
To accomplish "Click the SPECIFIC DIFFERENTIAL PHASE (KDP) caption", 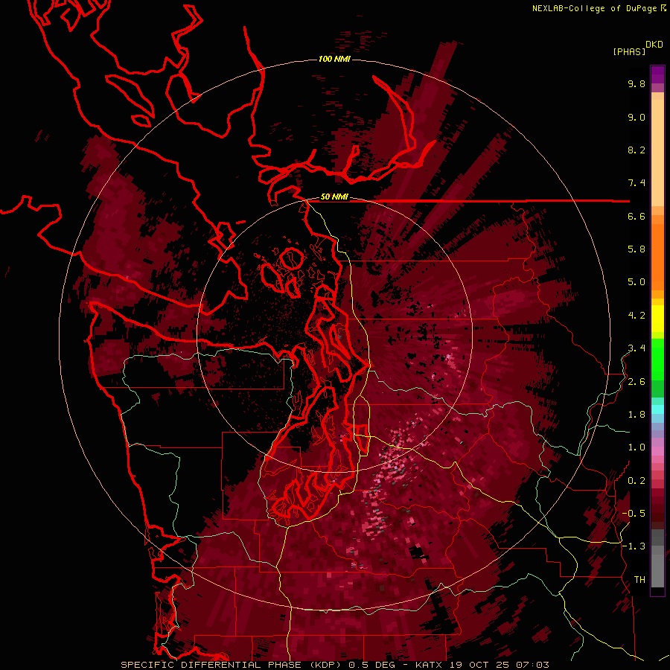I will (x=232, y=665).
